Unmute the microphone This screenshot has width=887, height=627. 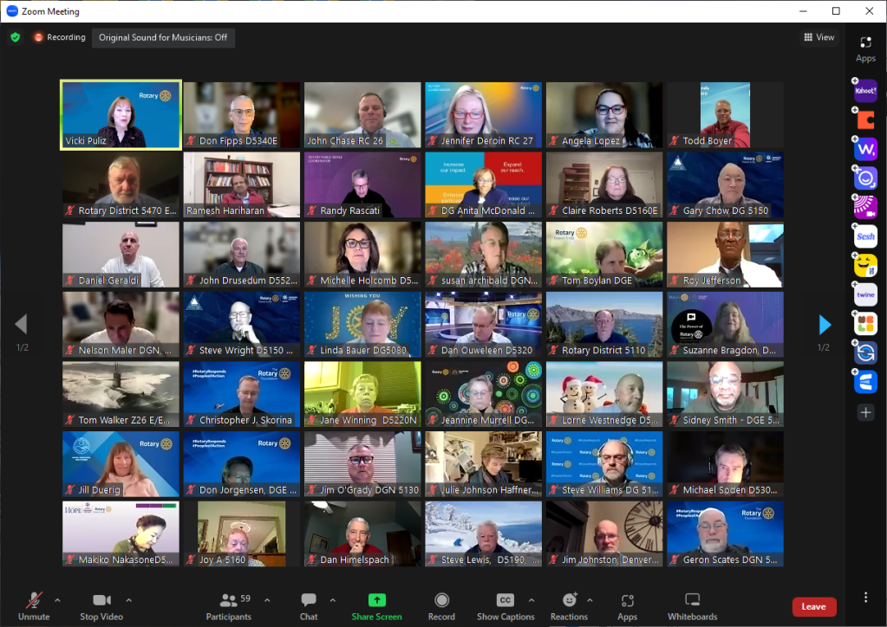coord(34,600)
